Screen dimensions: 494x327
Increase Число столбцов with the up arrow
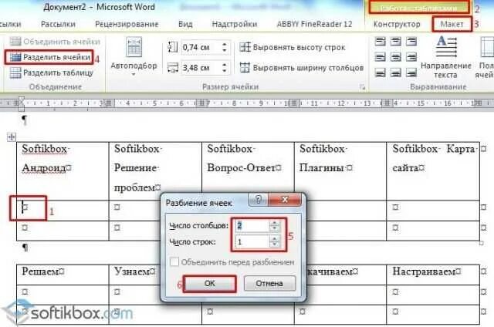point(275,223)
